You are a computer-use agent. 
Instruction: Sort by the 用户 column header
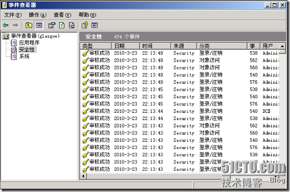[270, 46]
